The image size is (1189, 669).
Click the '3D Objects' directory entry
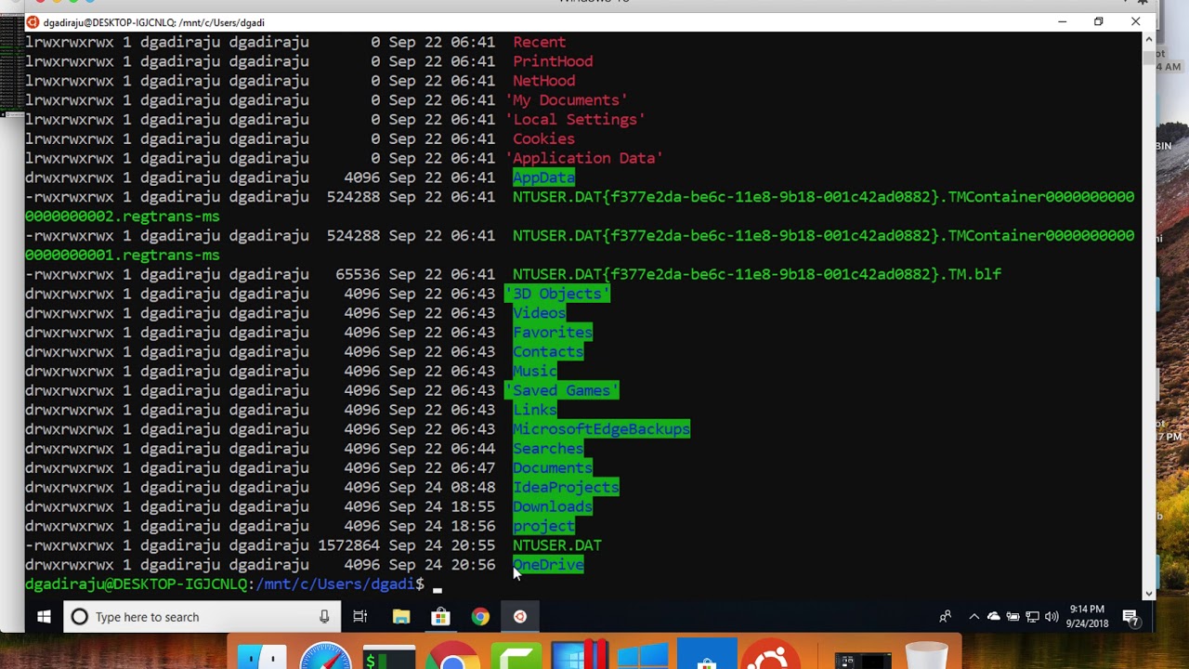click(x=556, y=294)
